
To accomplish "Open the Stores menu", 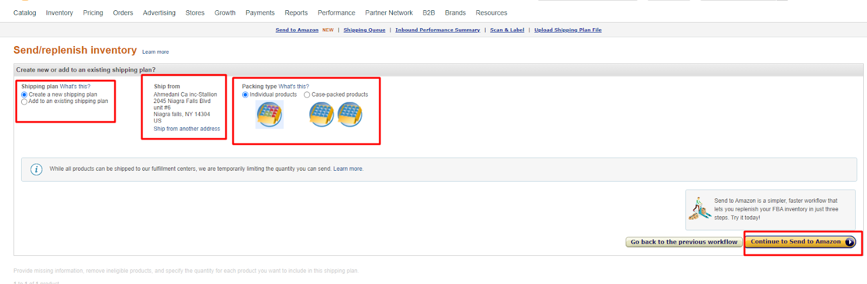I will 195,13.
